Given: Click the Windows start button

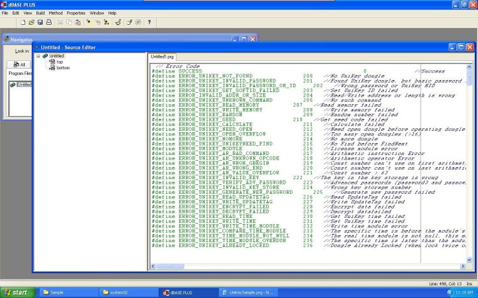Looking at the screenshot, I should (x=18, y=292).
